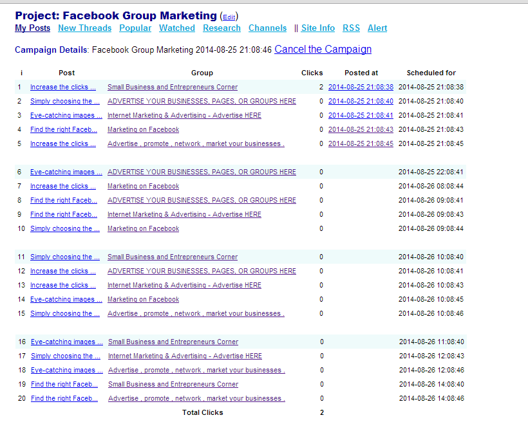Image resolution: width=528 pixels, height=422 pixels.
Task: Open row 2 group ADVERTISE YOUR BUSINESSES link
Action: click(202, 101)
